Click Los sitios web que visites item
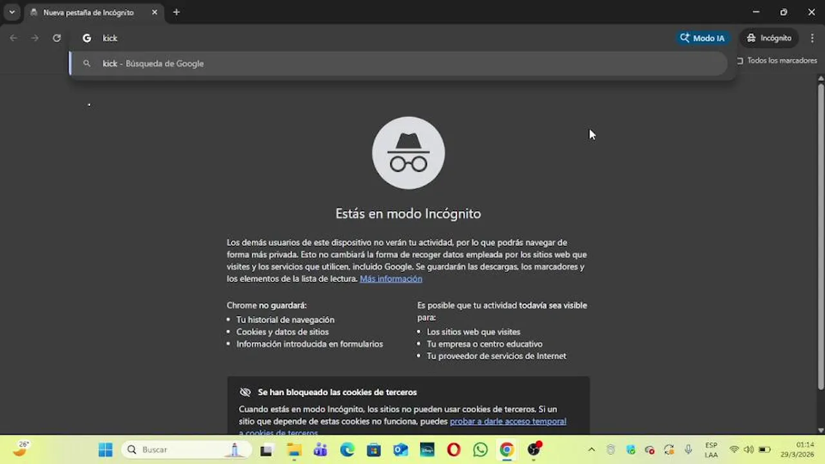825x464 pixels. pos(474,332)
